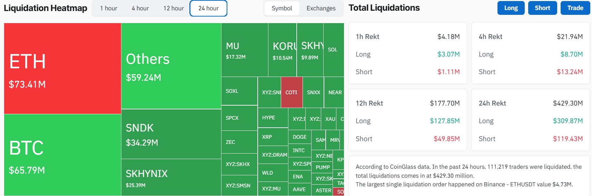Select the INTC heatmap tile

pos(299,150)
